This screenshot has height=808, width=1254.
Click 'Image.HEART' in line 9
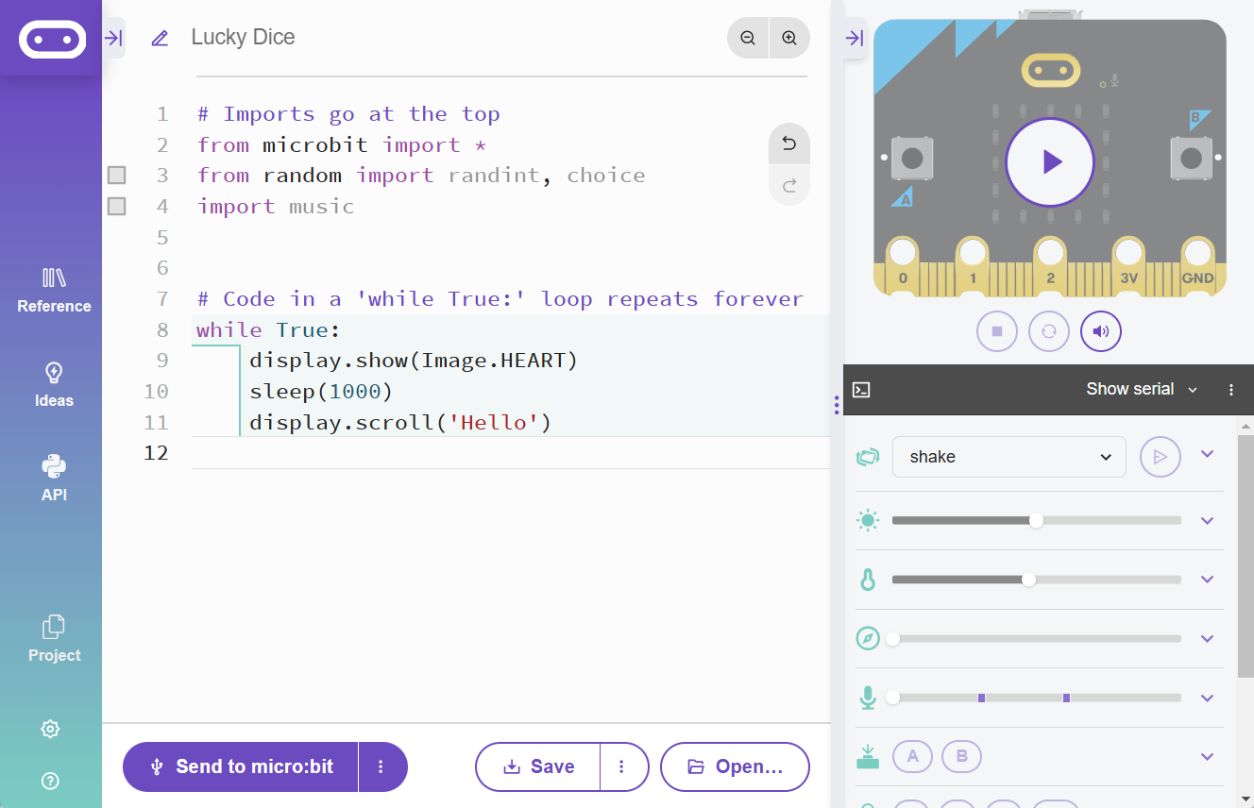(x=493, y=361)
